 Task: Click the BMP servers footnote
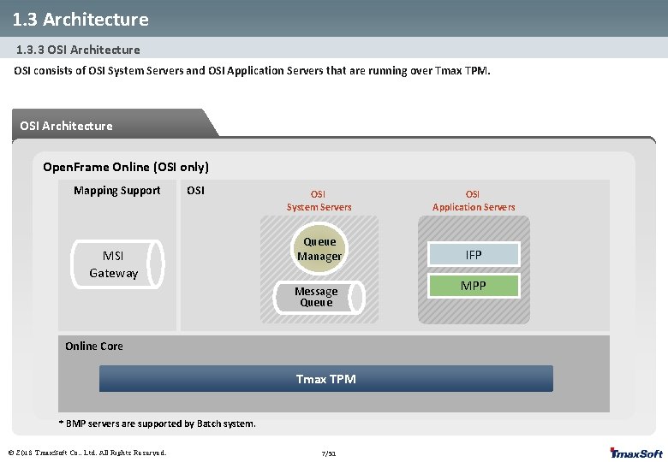coord(158,423)
